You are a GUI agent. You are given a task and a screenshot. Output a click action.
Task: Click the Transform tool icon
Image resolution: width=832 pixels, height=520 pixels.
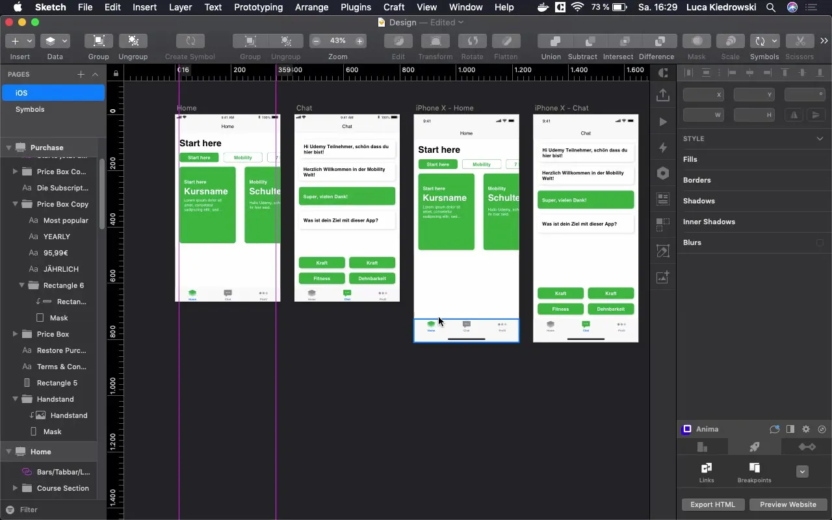pyautogui.click(x=435, y=41)
